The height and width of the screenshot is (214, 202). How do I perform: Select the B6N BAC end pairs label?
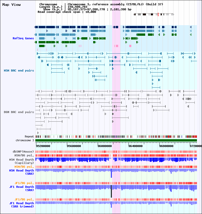[19, 112]
